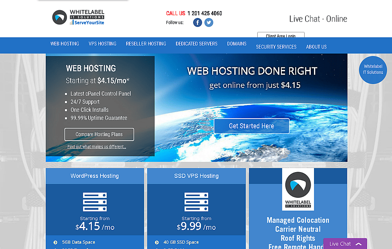Expand the Live Chat widget chevron

(x=359, y=244)
